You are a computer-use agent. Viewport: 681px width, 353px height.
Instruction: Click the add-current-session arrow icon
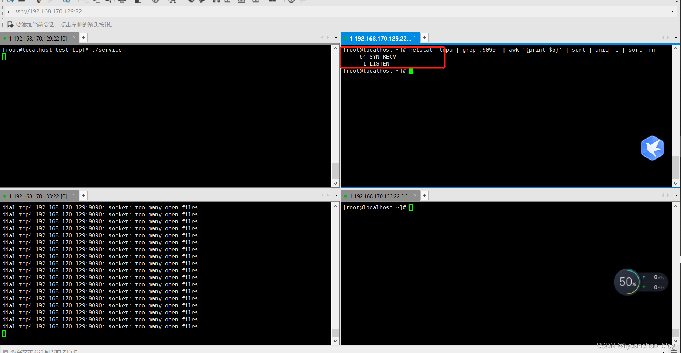(x=10, y=25)
